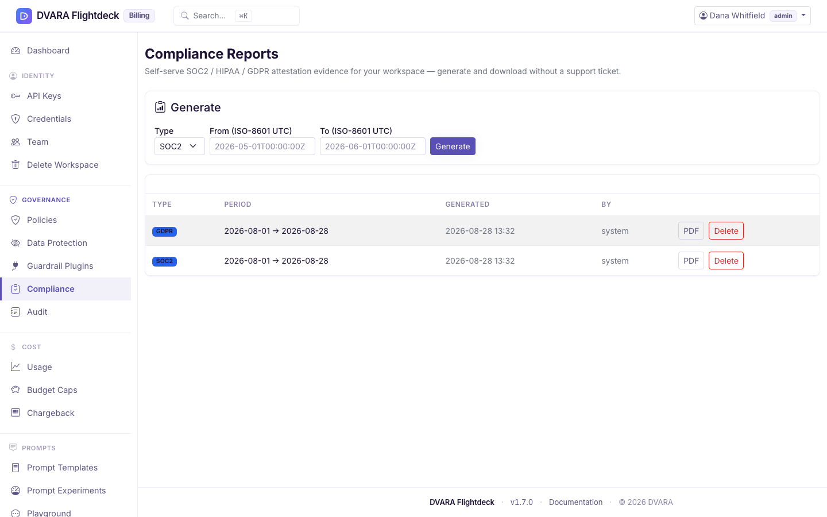Click the Credentials shield icon

coord(16,119)
